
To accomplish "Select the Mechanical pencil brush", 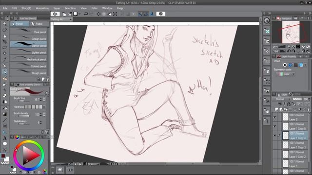I will point(28,58).
